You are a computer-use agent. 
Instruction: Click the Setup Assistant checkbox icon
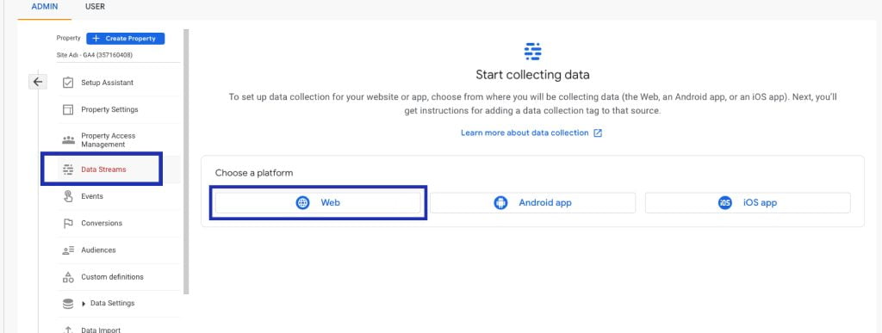click(x=68, y=83)
